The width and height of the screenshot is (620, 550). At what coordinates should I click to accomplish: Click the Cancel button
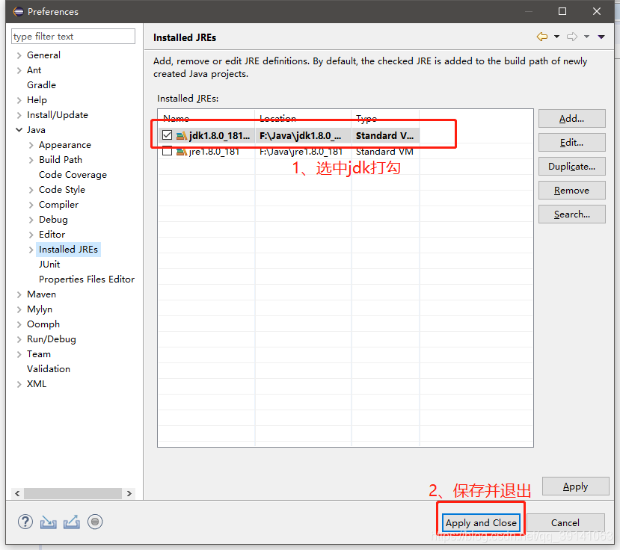tap(565, 523)
